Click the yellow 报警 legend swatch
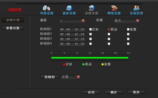158x98 pixels. tap(103, 64)
